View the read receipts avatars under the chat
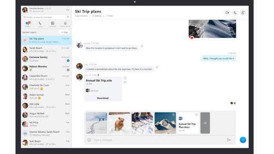Screen dimensions: 274x154 coord(233,103)
